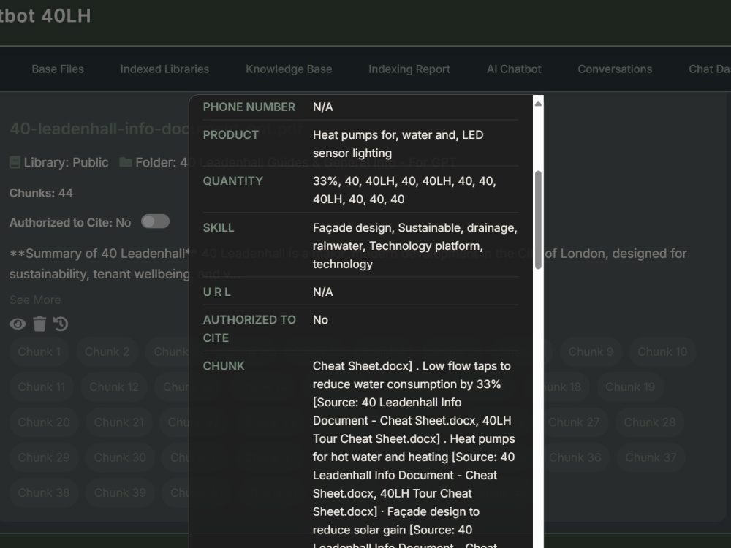Click the SKILL field label
Screen dimensions: 731x548
point(218,228)
